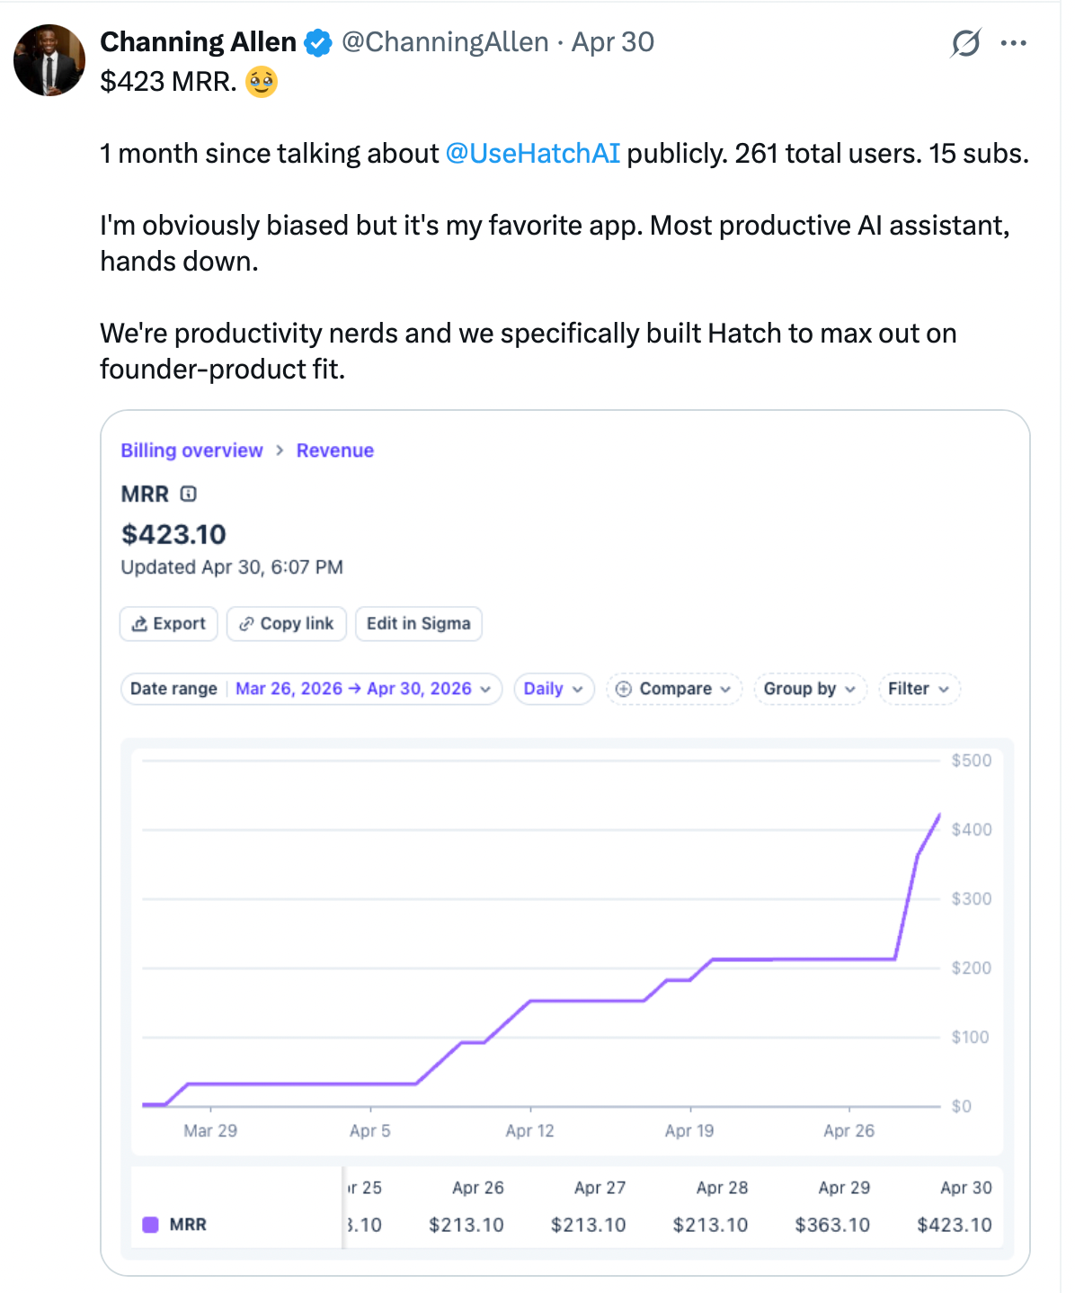Click the MRR info icon
This screenshot has height=1293, width=1075.
click(188, 494)
